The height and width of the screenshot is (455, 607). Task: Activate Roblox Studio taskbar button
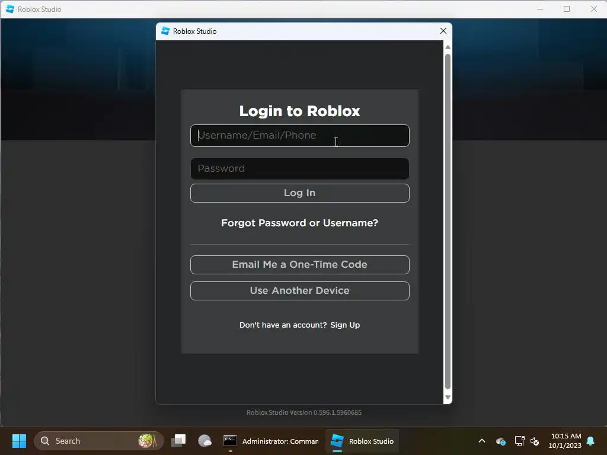362,441
